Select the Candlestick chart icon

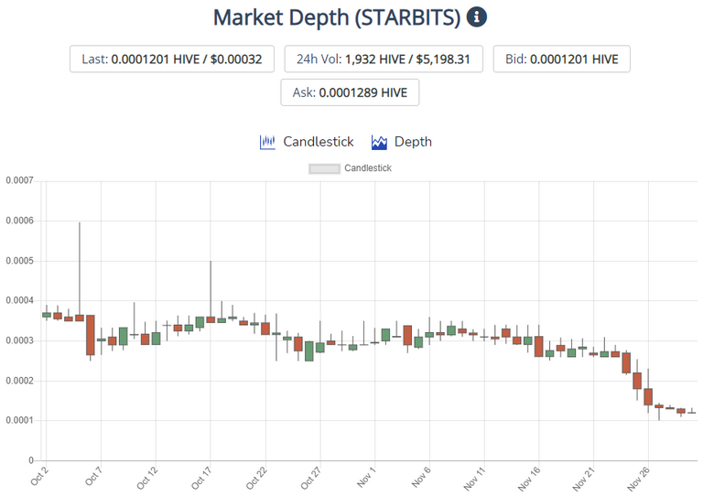tap(267, 142)
